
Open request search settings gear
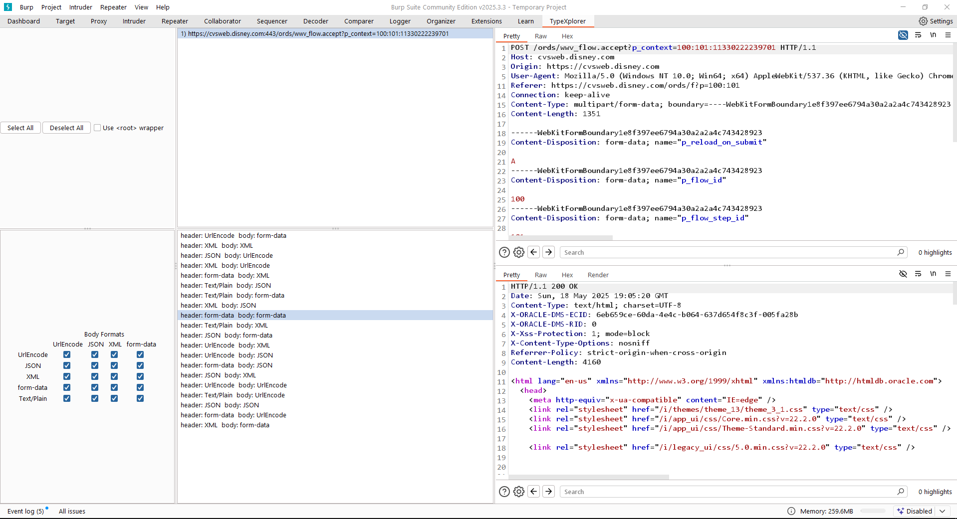tap(519, 252)
